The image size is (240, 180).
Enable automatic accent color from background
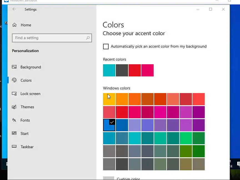[x=106, y=47]
